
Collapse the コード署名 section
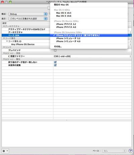click(4, 38)
